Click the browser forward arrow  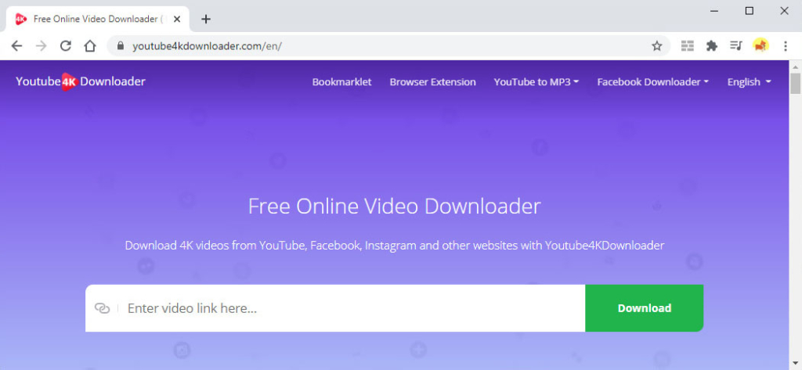point(42,46)
